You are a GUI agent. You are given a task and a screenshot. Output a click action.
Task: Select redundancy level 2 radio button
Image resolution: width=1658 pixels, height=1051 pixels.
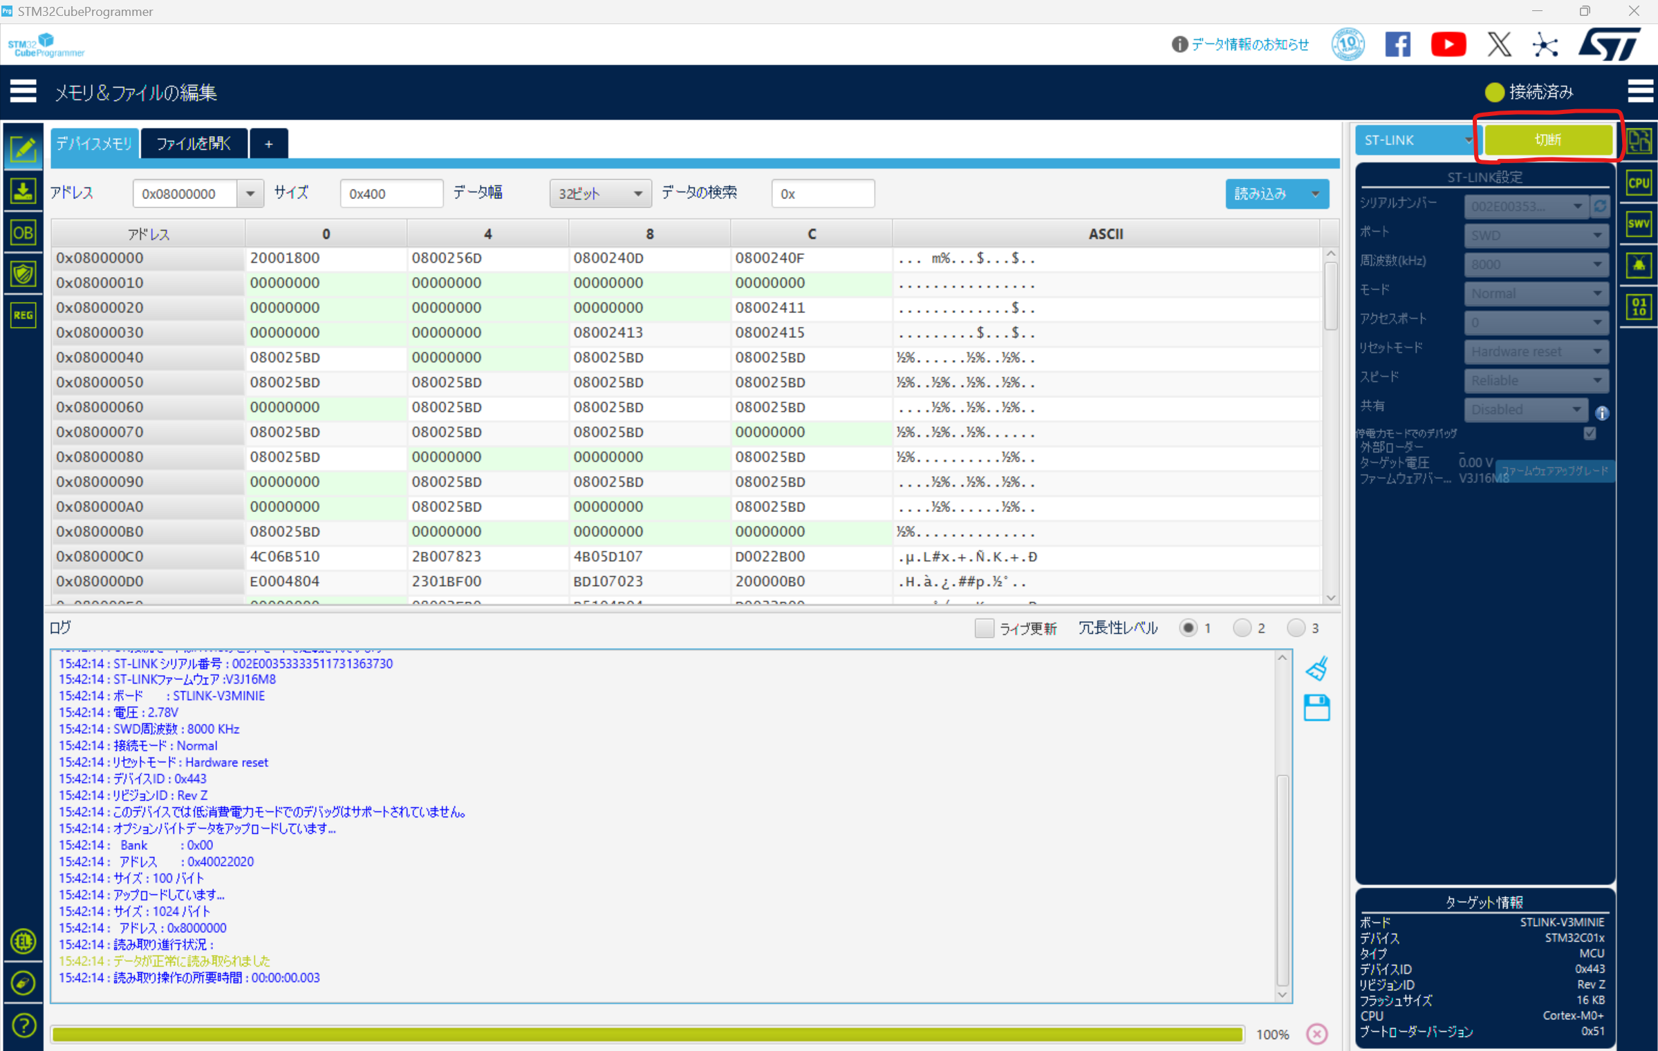[1242, 627]
